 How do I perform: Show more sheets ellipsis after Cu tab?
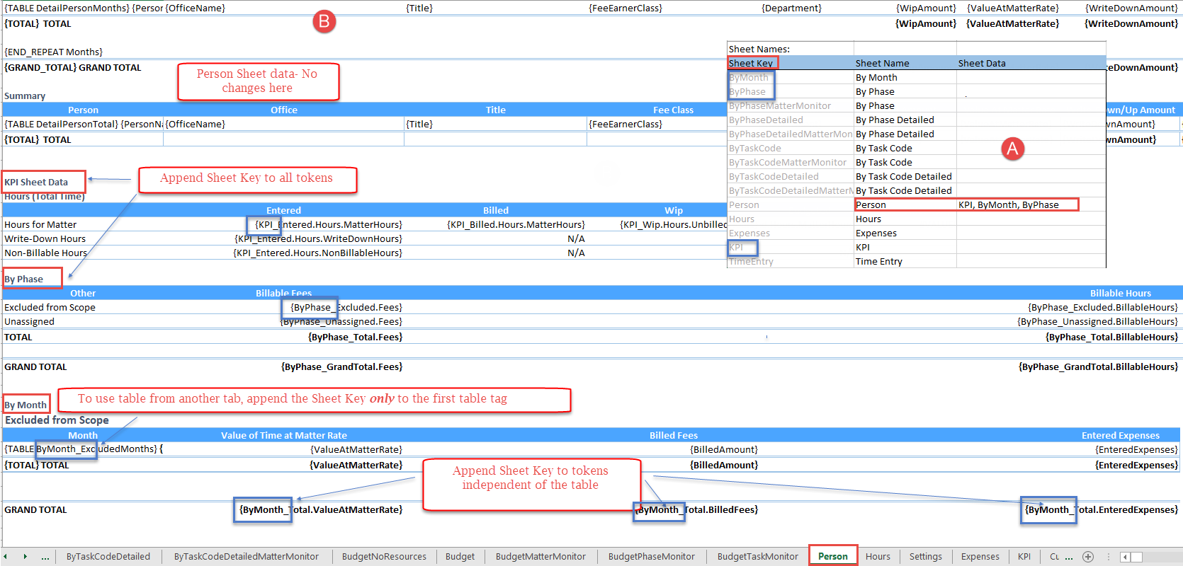(x=1069, y=557)
